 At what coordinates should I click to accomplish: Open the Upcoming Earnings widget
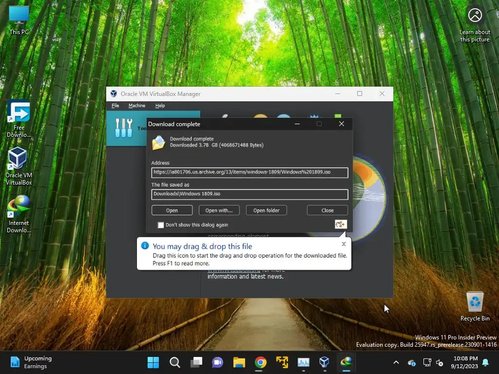[x=31, y=362]
